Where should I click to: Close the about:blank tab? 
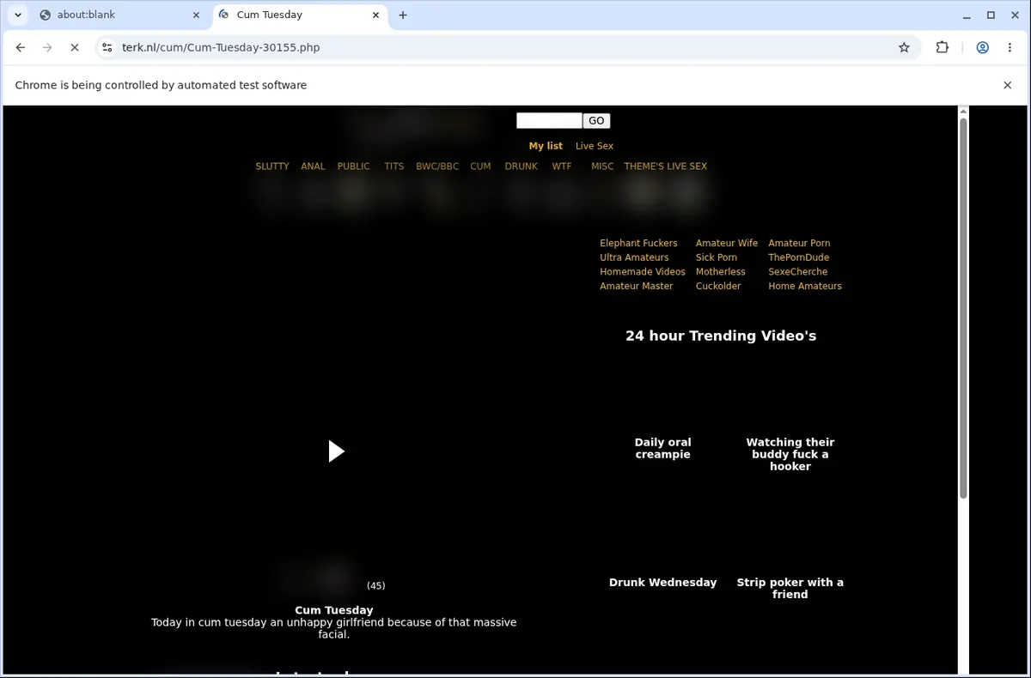(196, 15)
